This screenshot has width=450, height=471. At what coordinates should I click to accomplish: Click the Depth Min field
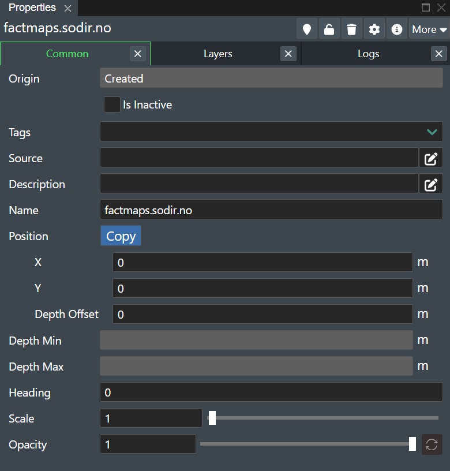(x=256, y=340)
